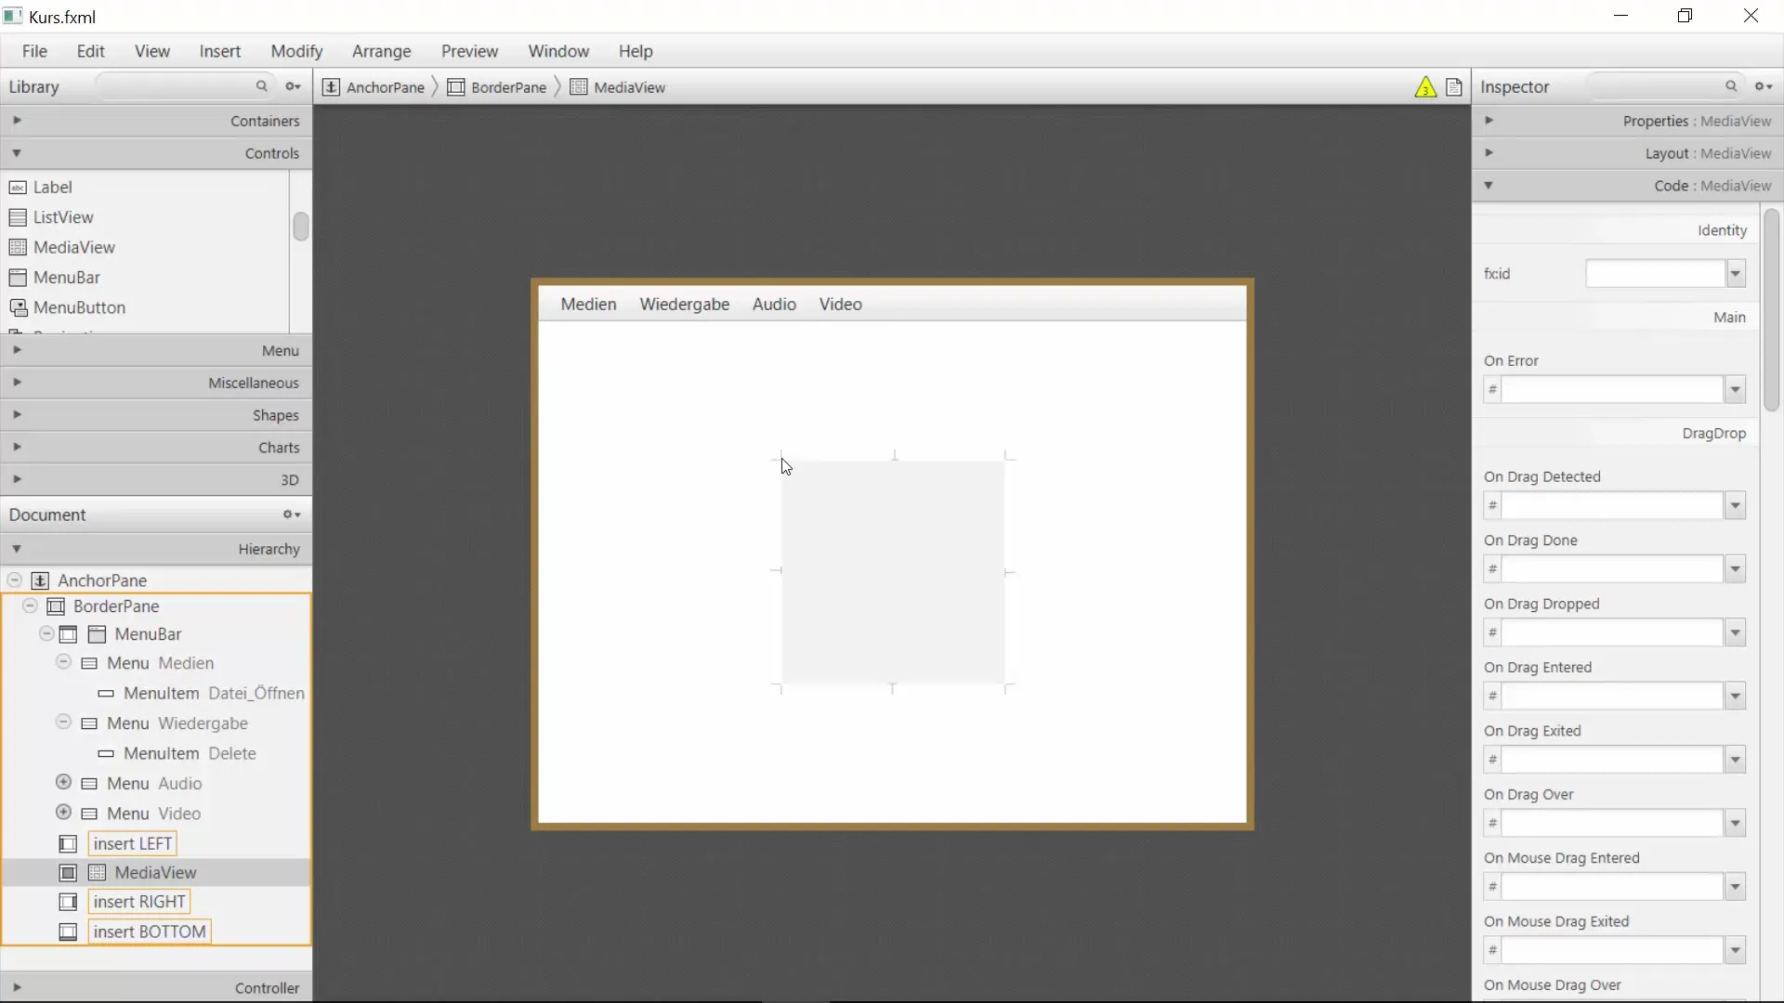Click the Video menu on the canvas
The height and width of the screenshot is (1003, 1784).
tap(840, 305)
